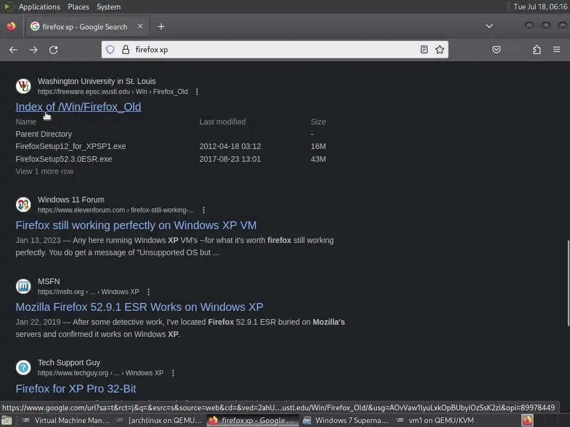Bookmark this page with the star icon

440,49
